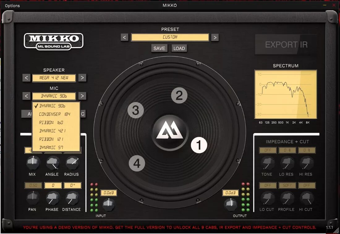The height and width of the screenshot is (234, 340).
Task: Choose Ribbon 160 in the mic list
Action: [56, 123]
